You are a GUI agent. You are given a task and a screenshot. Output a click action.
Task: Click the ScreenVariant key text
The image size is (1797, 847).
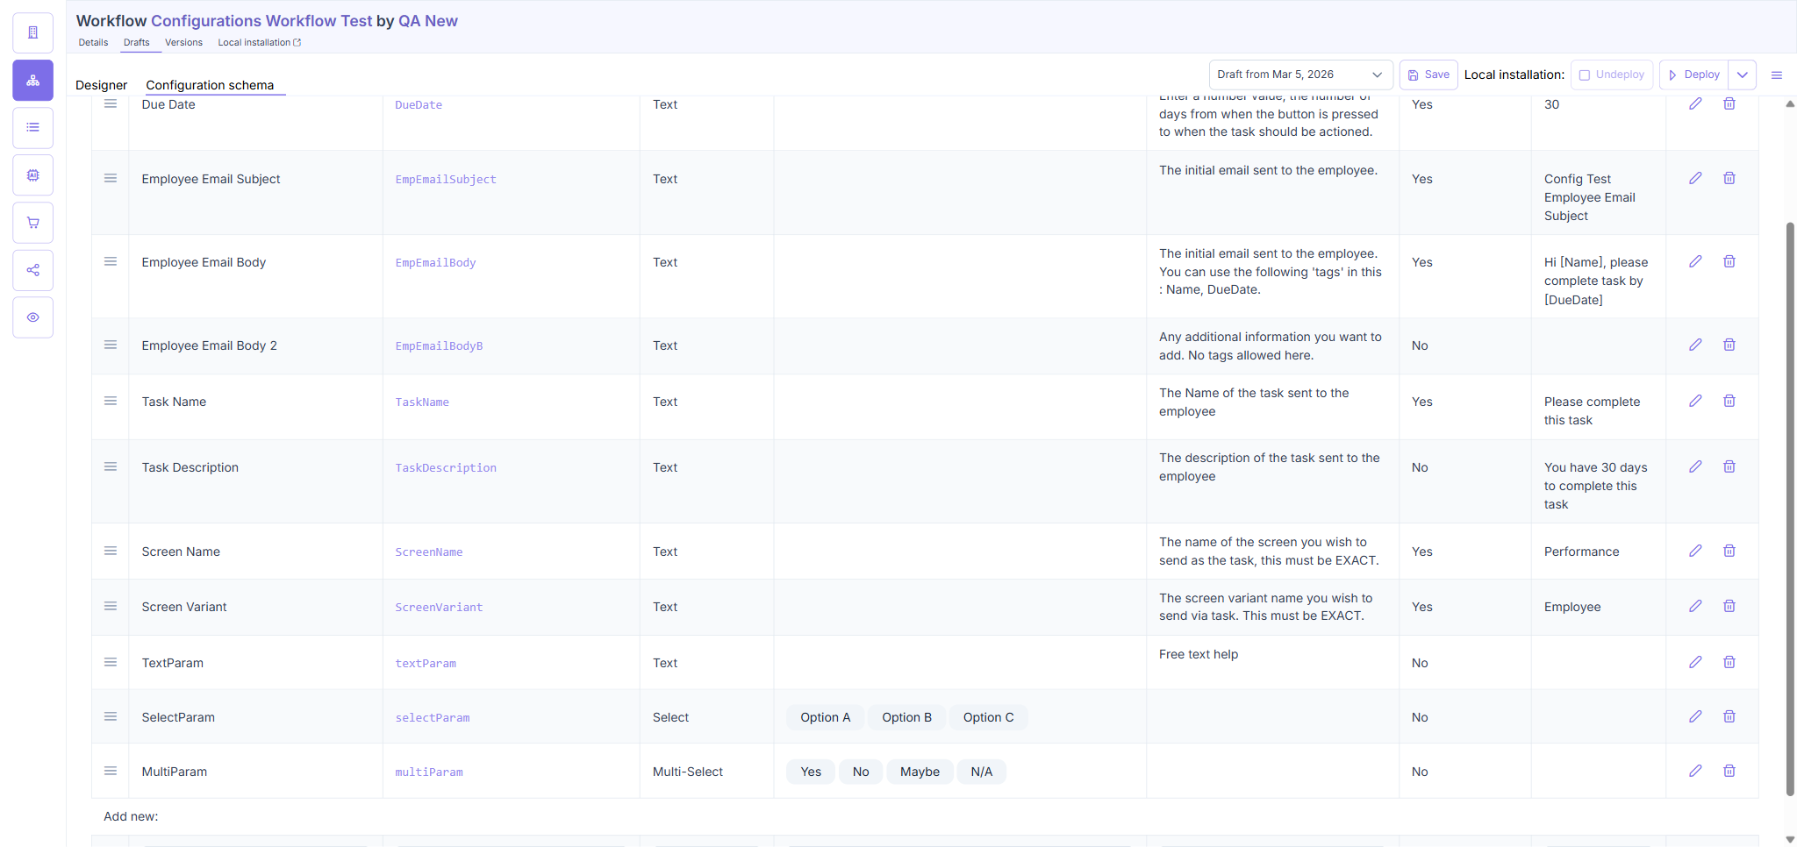pos(439,608)
